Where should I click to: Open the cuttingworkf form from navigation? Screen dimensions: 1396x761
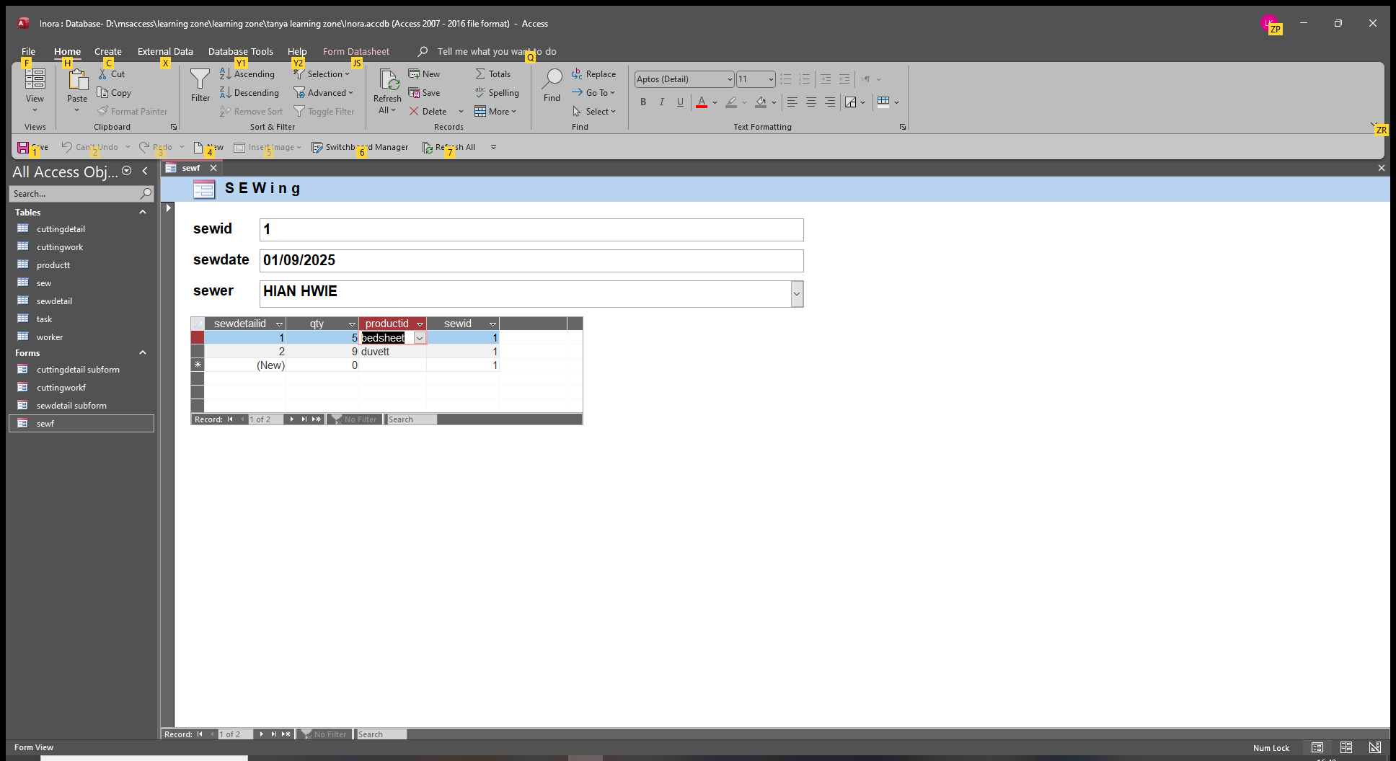click(x=61, y=388)
